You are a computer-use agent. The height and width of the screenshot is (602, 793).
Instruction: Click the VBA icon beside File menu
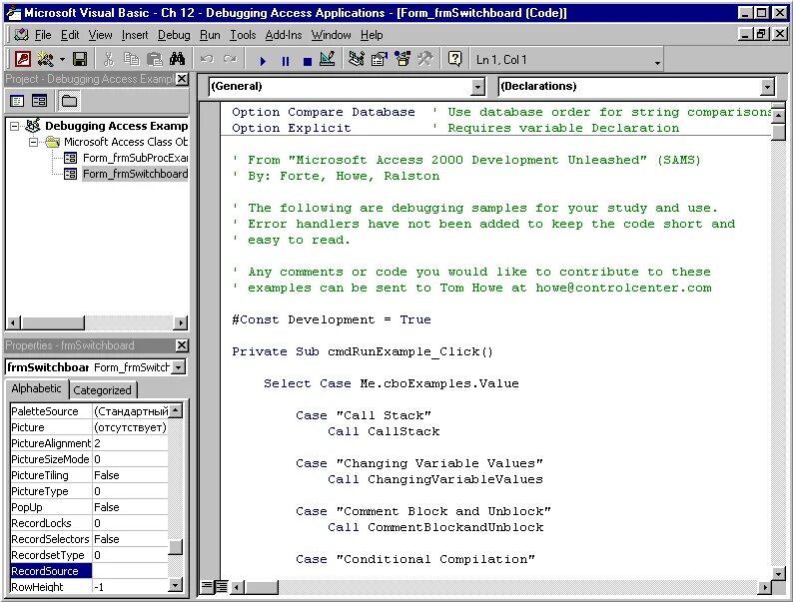22,34
